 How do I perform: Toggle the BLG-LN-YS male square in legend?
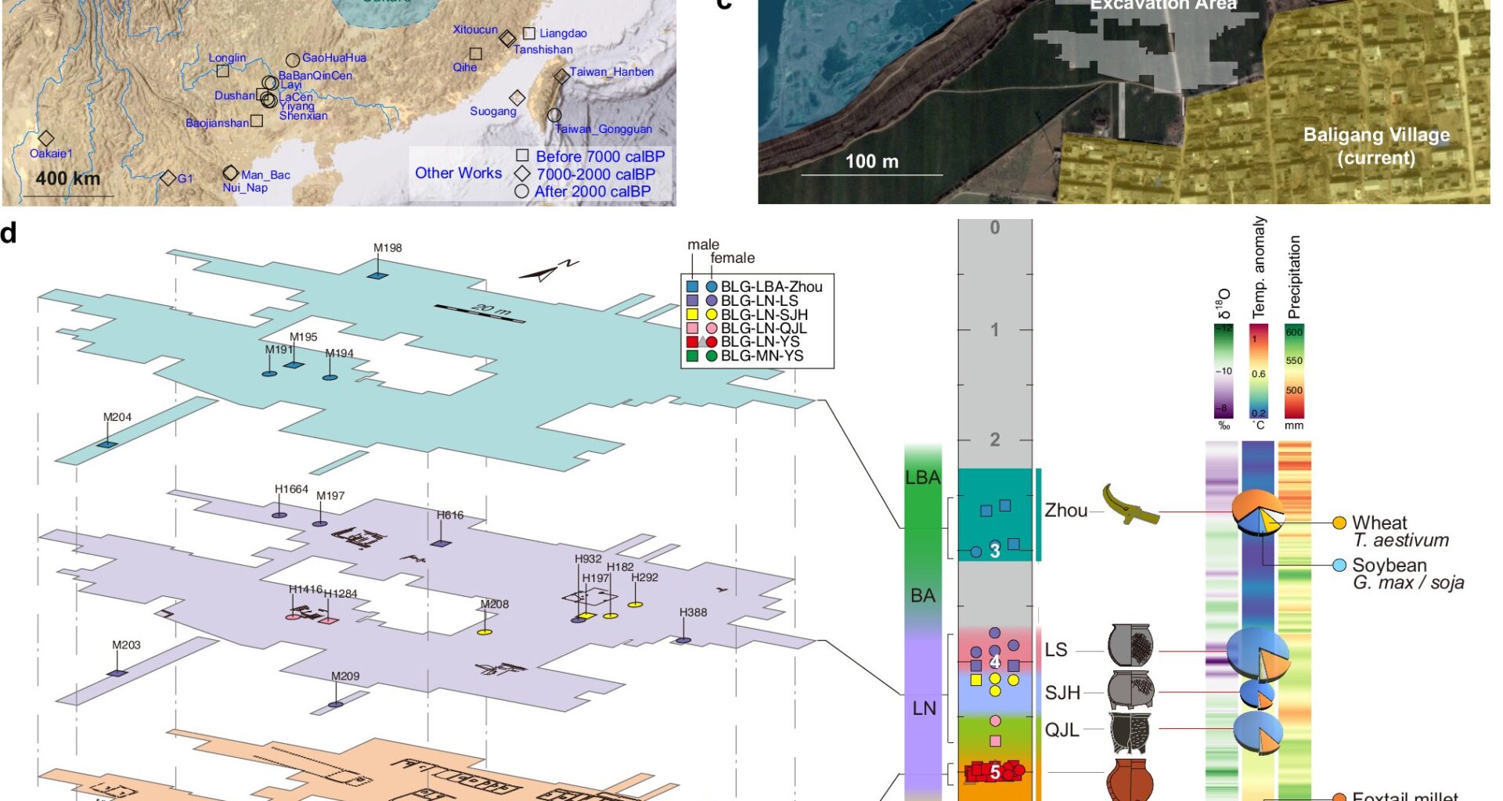692,342
